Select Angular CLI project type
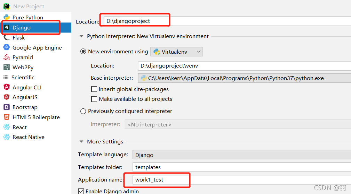The height and width of the screenshot is (194, 351). click(x=35, y=87)
